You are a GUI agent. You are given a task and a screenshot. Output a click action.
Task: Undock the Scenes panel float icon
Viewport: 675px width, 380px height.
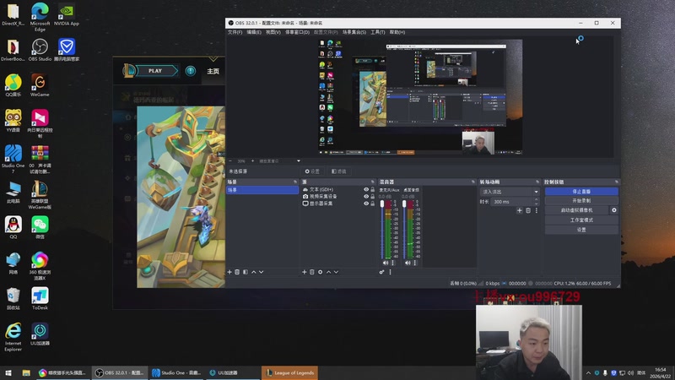tap(295, 182)
